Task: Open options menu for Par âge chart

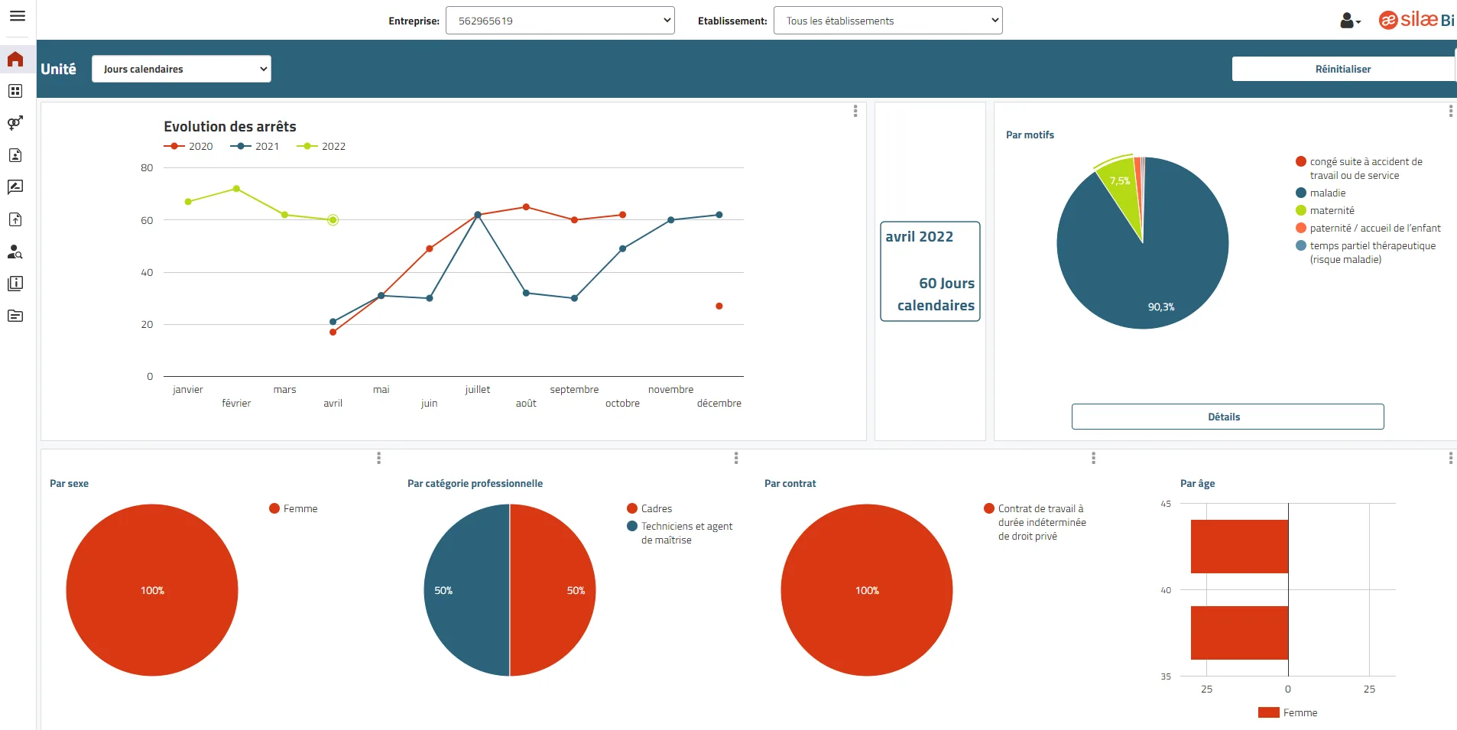Action: point(1450,458)
